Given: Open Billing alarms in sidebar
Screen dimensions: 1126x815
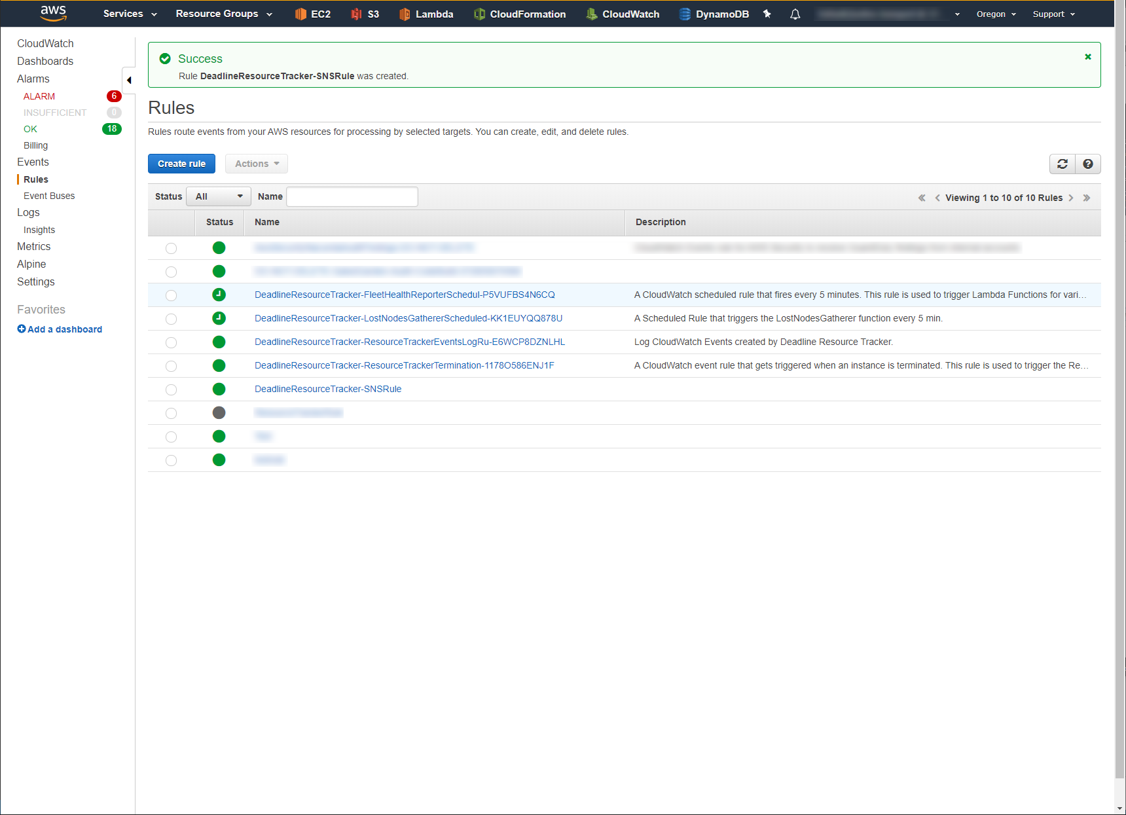Looking at the screenshot, I should [x=36, y=145].
